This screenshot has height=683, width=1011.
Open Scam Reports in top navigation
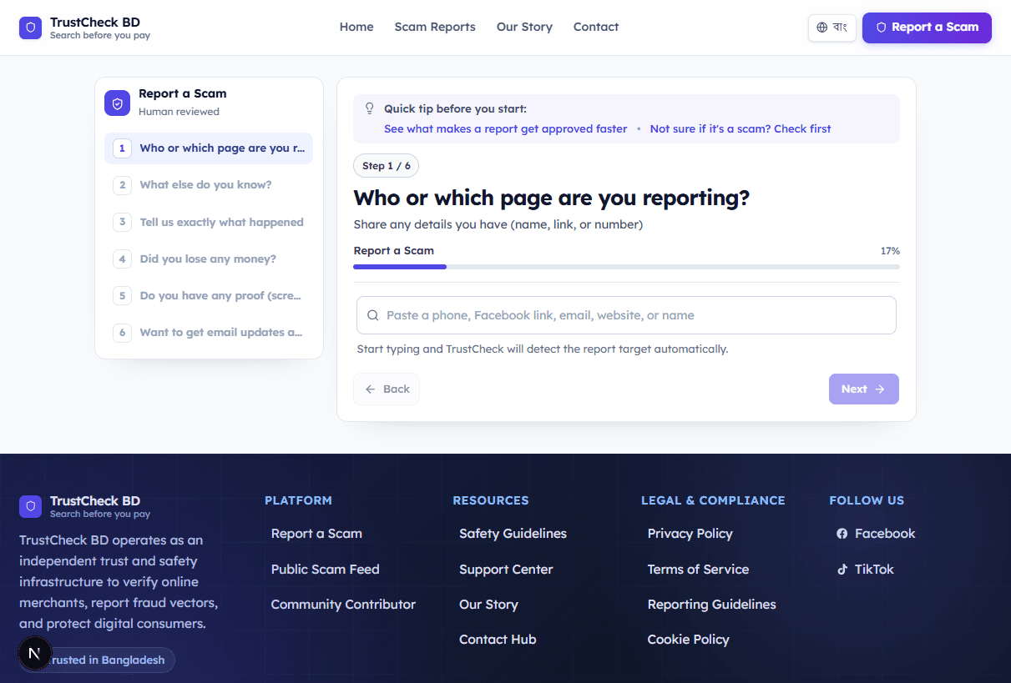click(435, 27)
